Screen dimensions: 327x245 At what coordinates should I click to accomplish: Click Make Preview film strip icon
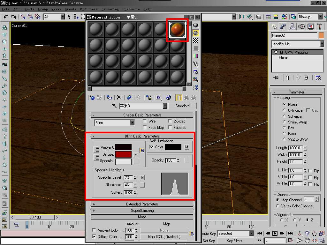tap(196, 64)
